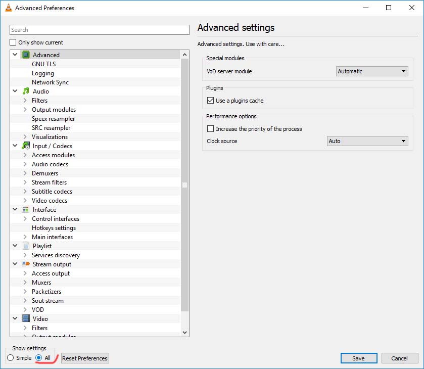Collapse the Audio tree section
Viewport: 424px width, 369px height.
15,91
